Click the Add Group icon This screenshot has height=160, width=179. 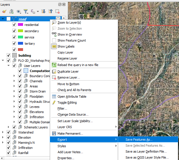tap(11, 12)
